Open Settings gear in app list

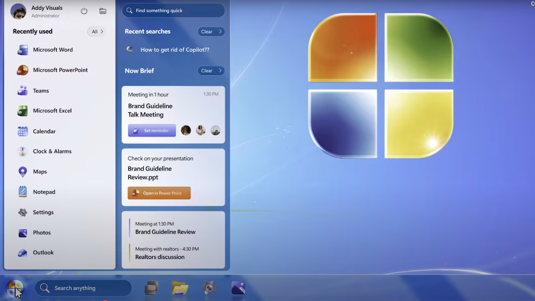(x=23, y=213)
